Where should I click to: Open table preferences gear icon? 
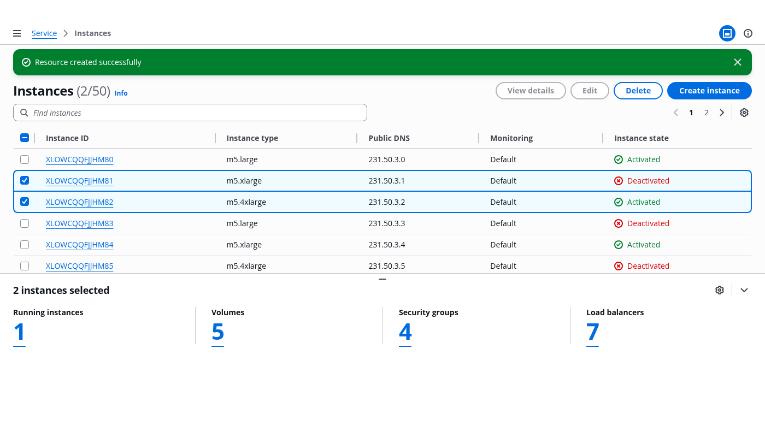click(x=744, y=113)
